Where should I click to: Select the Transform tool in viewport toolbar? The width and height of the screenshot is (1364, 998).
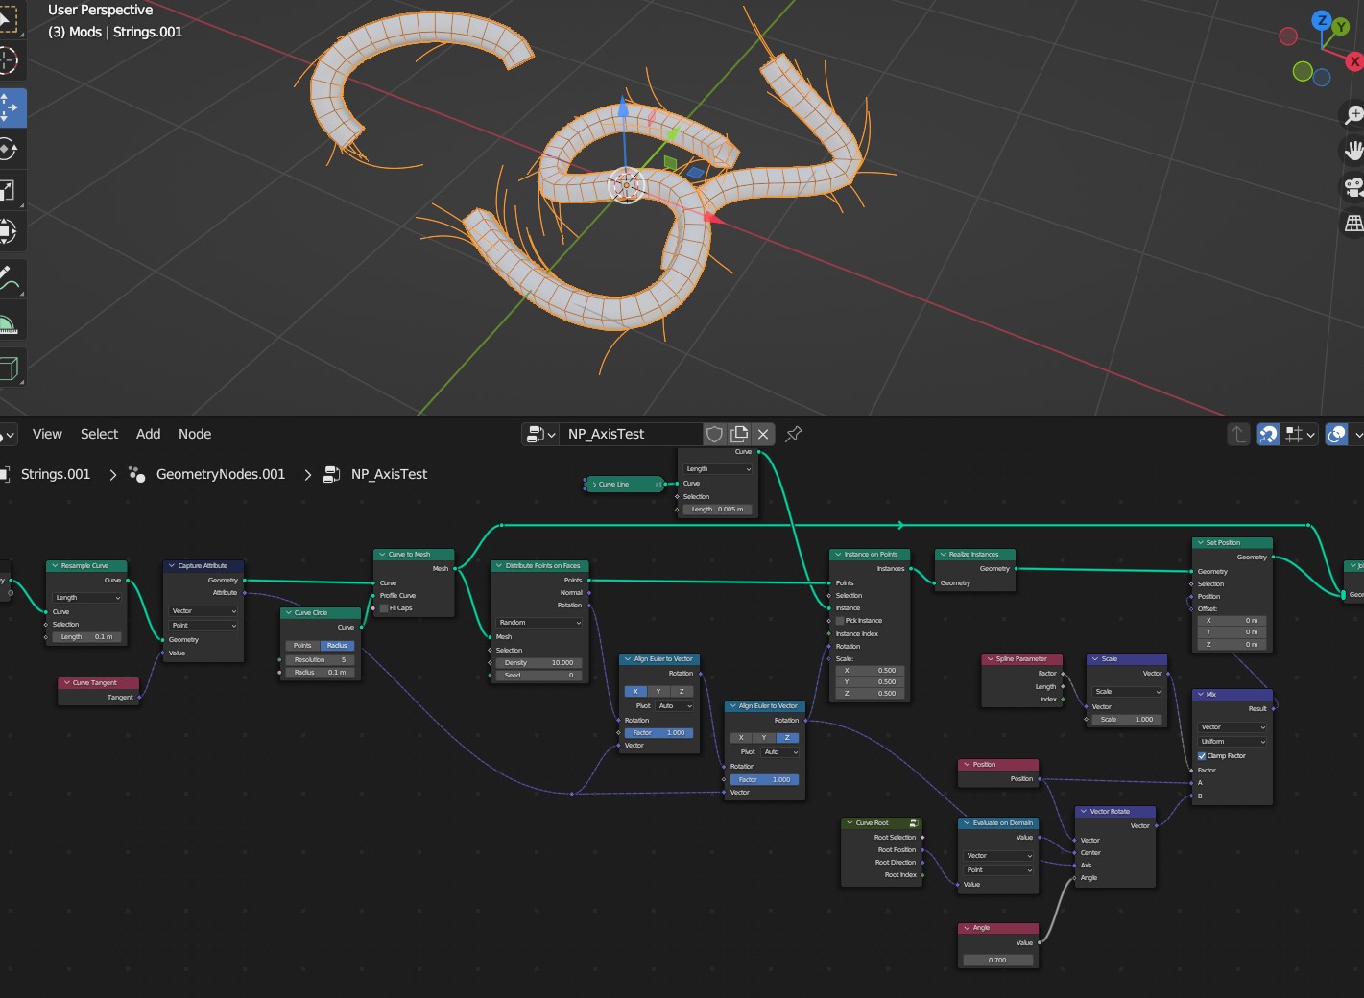click(8, 231)
